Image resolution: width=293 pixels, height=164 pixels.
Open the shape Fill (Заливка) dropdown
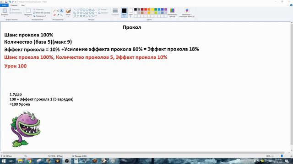[103, 13]
